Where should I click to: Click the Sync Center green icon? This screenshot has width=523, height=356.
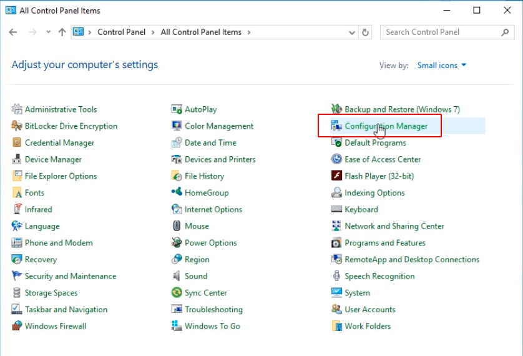(x=177, y=293)
